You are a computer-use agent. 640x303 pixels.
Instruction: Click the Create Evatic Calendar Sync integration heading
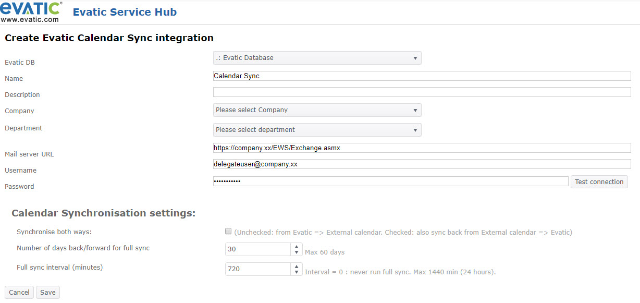coord(109,38)
